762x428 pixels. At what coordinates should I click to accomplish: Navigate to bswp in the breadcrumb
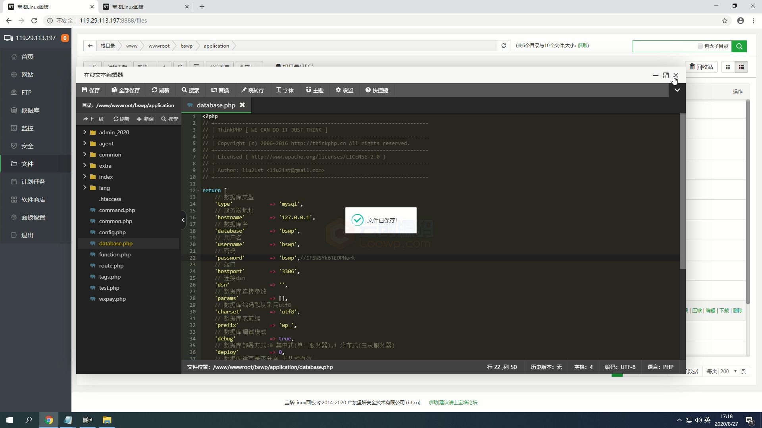(187, 46)
